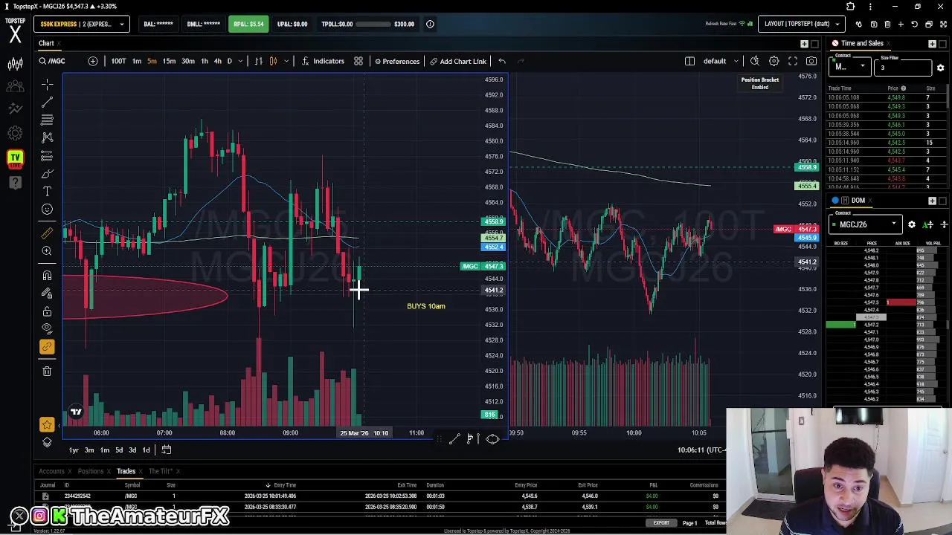Open the emoji icons drawing tool

[x=47, y=209]
